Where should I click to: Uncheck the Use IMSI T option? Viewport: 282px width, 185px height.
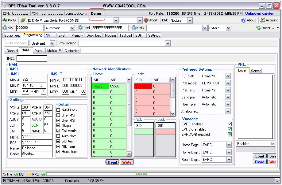click(58, 120)
